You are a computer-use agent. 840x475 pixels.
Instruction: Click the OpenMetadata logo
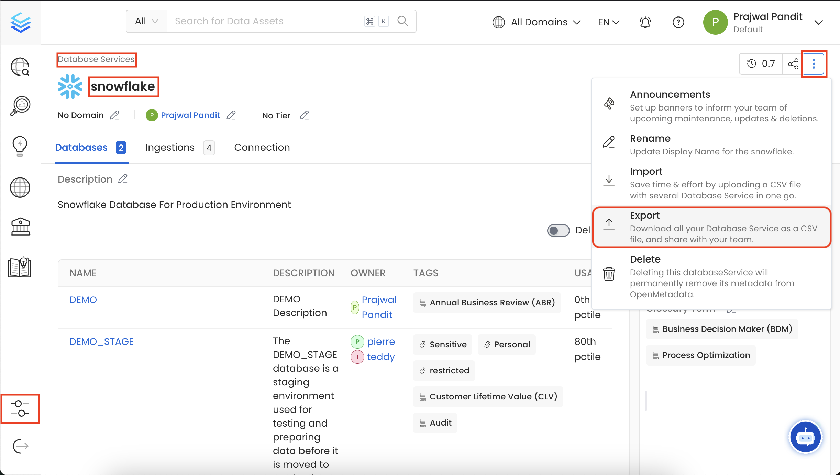(20, 22)
